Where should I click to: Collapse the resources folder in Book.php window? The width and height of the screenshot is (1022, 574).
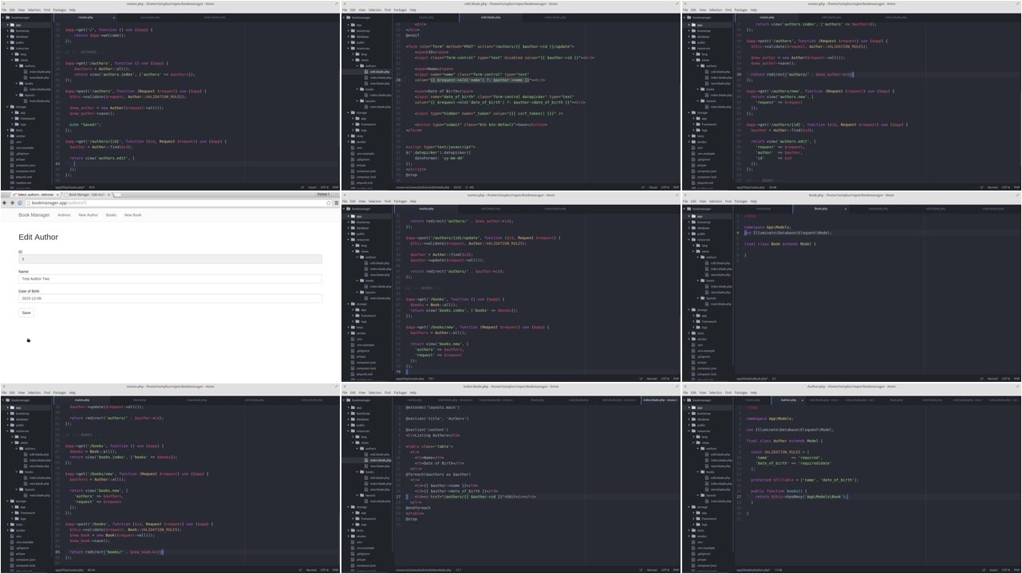point(700,240)
